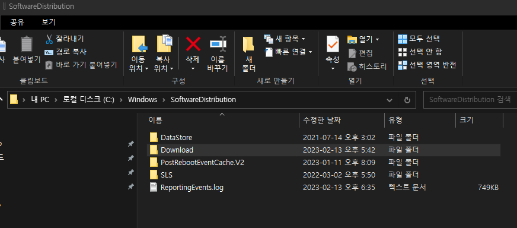
Task: Click Select all (모두 선택)
Action: (419, 39)
